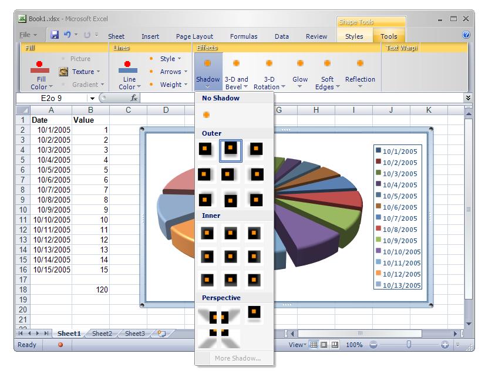Open the line Weight dropdown

click(x=174, y=85)
